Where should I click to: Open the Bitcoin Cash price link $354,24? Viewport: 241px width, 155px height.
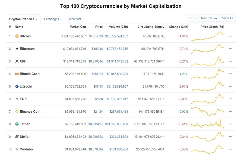pyautogui.click(x=97, y=74)
